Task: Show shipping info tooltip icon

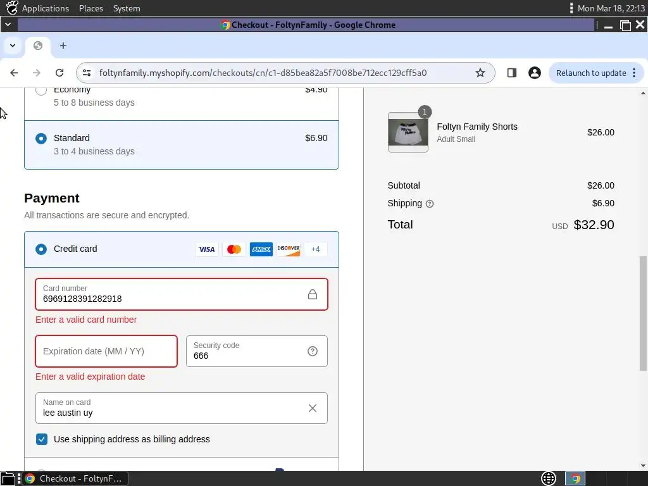Action: pos(430,204)
